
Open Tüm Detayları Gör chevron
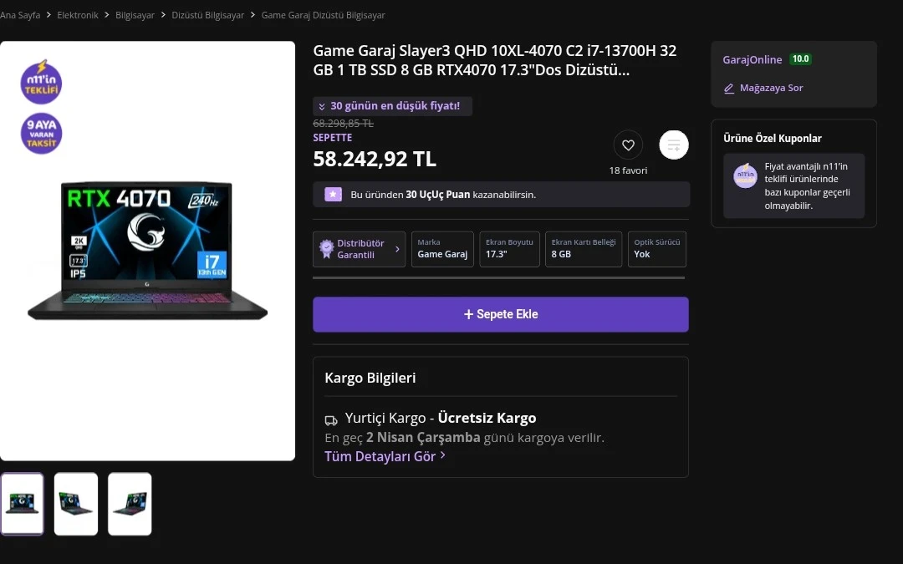tap(443, 455)
